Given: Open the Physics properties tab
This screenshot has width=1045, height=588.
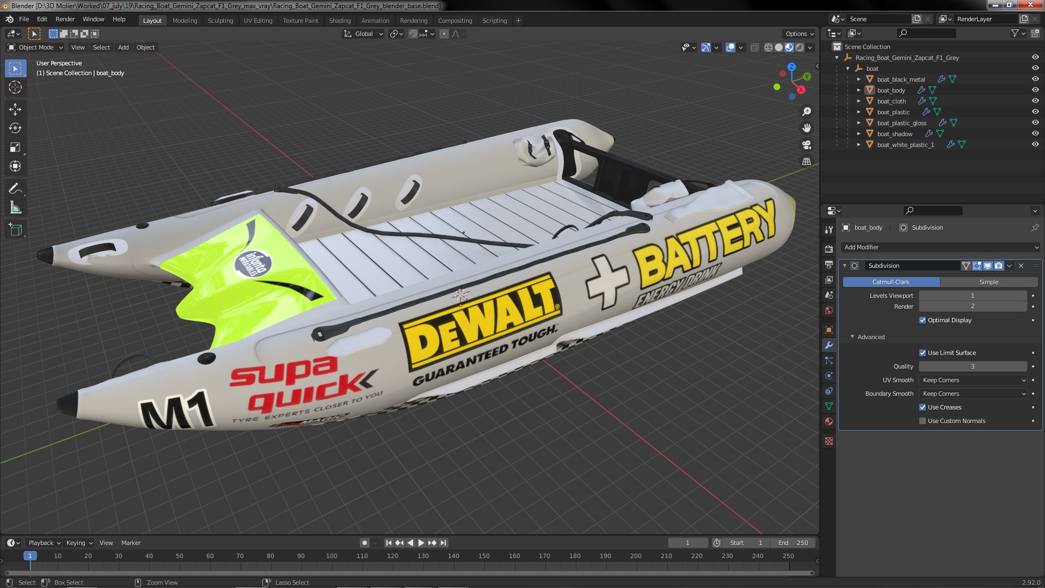Looking at the screenshot, I should click(x=829, y=376).
